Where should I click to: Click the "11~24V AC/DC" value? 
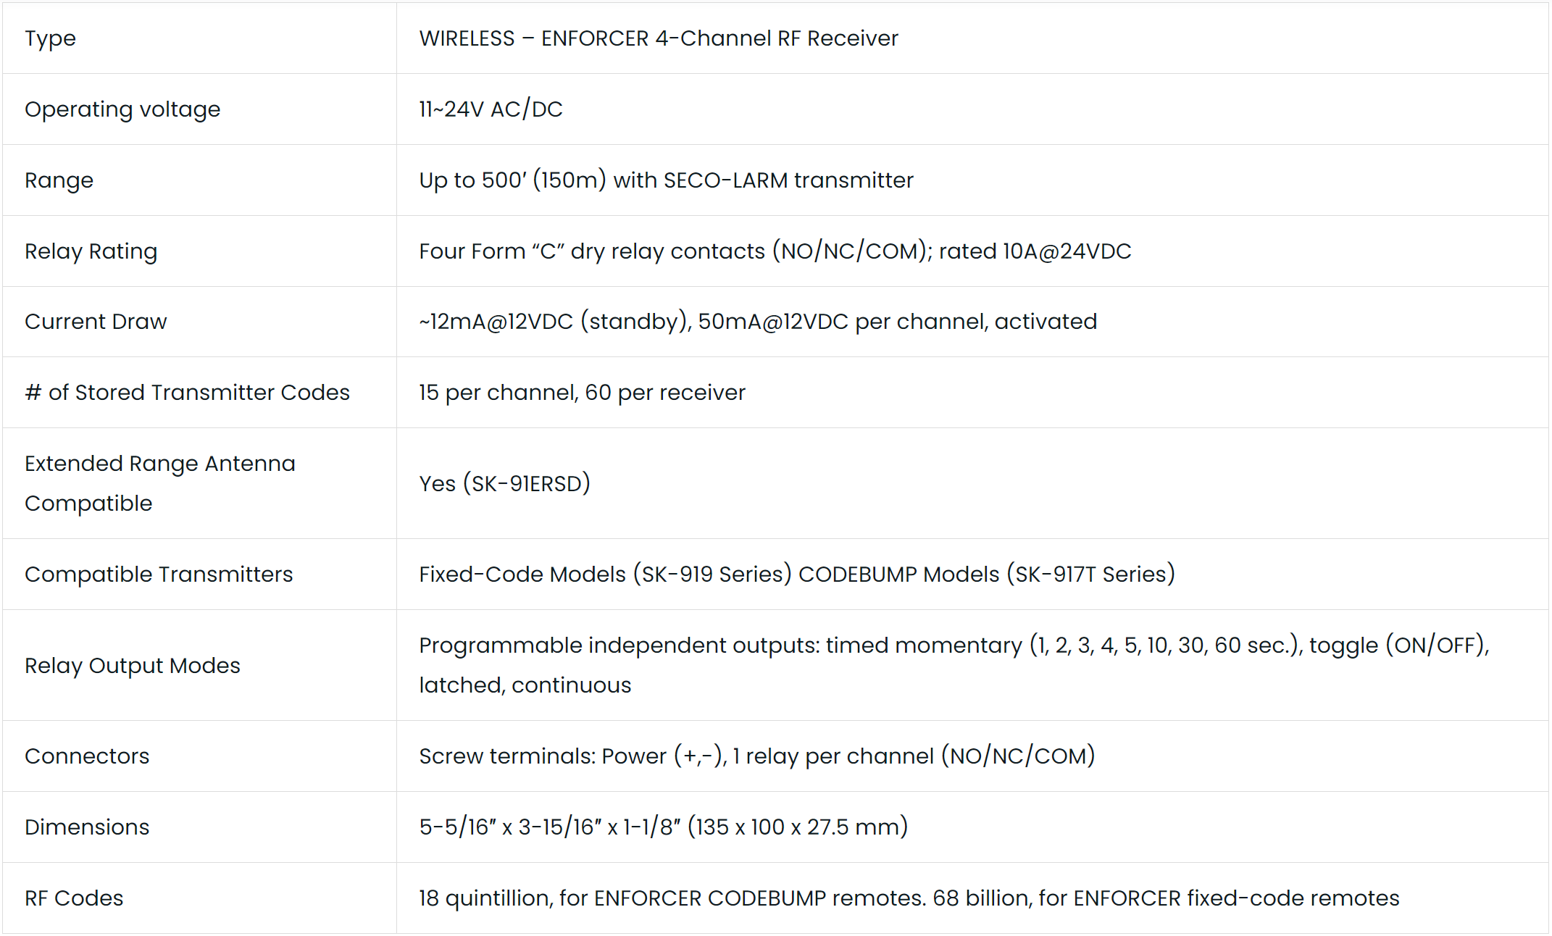491,109
